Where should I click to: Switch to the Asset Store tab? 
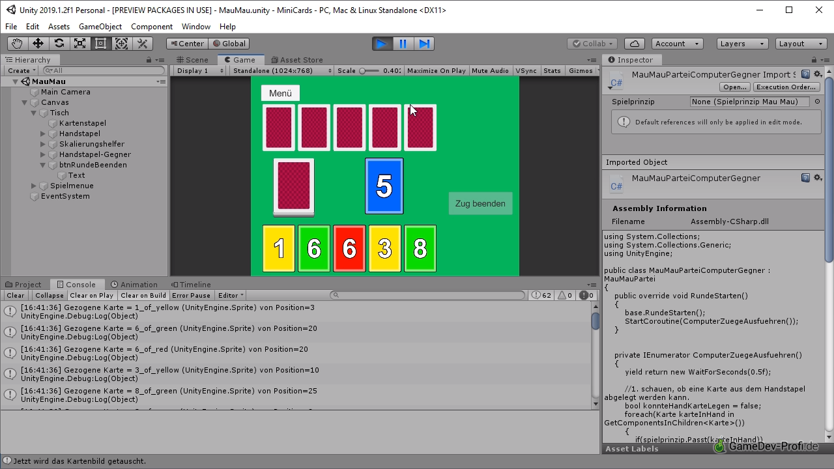[x=297, y=60]
